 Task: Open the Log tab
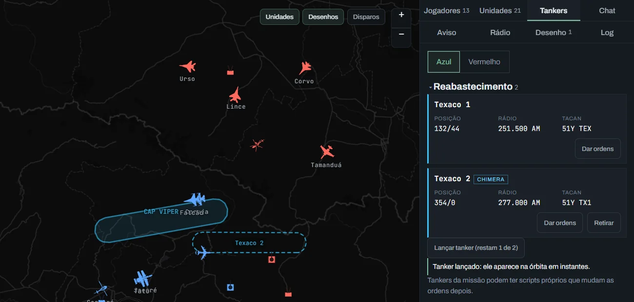point(607,32)
